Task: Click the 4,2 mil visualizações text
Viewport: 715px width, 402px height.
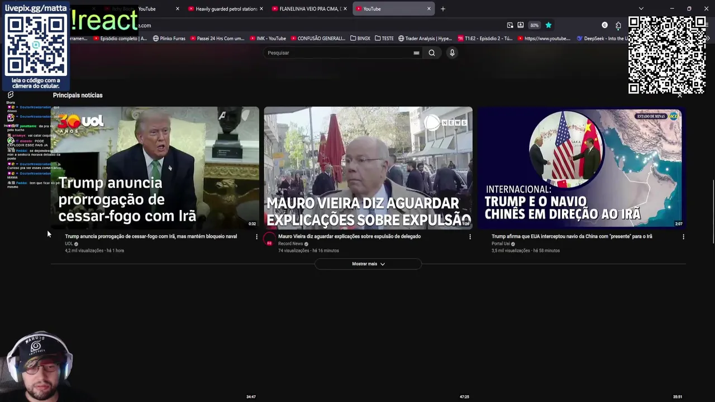Action: click(x=84, y=251)
